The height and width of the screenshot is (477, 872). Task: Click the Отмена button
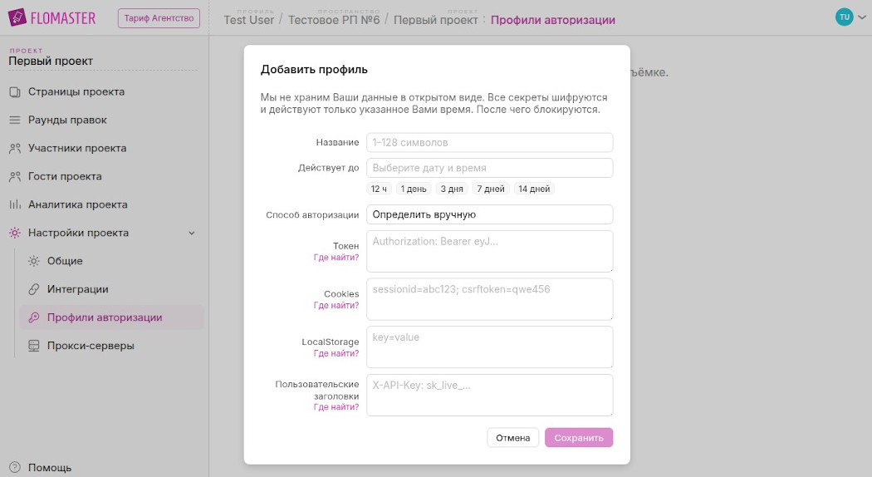point(512,438)
